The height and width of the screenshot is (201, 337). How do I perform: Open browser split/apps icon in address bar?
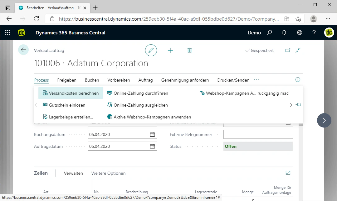coord(287,19)
